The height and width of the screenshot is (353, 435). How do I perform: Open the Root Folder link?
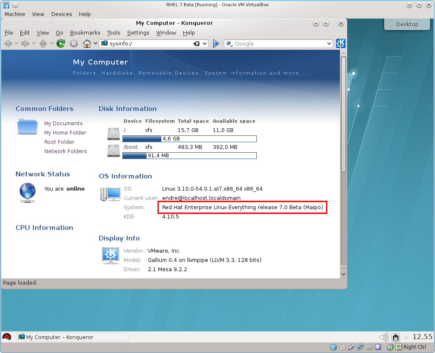point(60,142)
